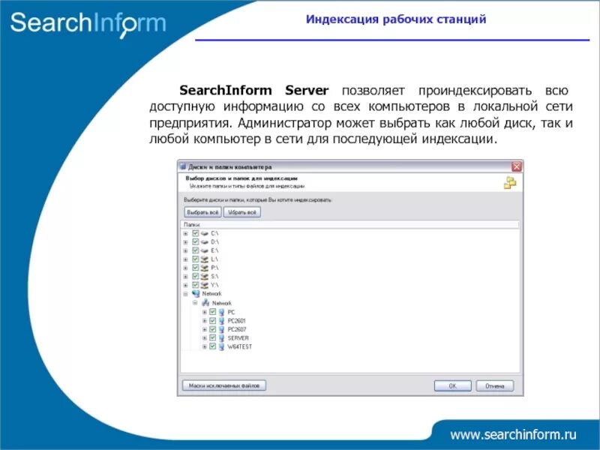
Task: Click the computer icon next to PC2607
Action: pos(221,329)
